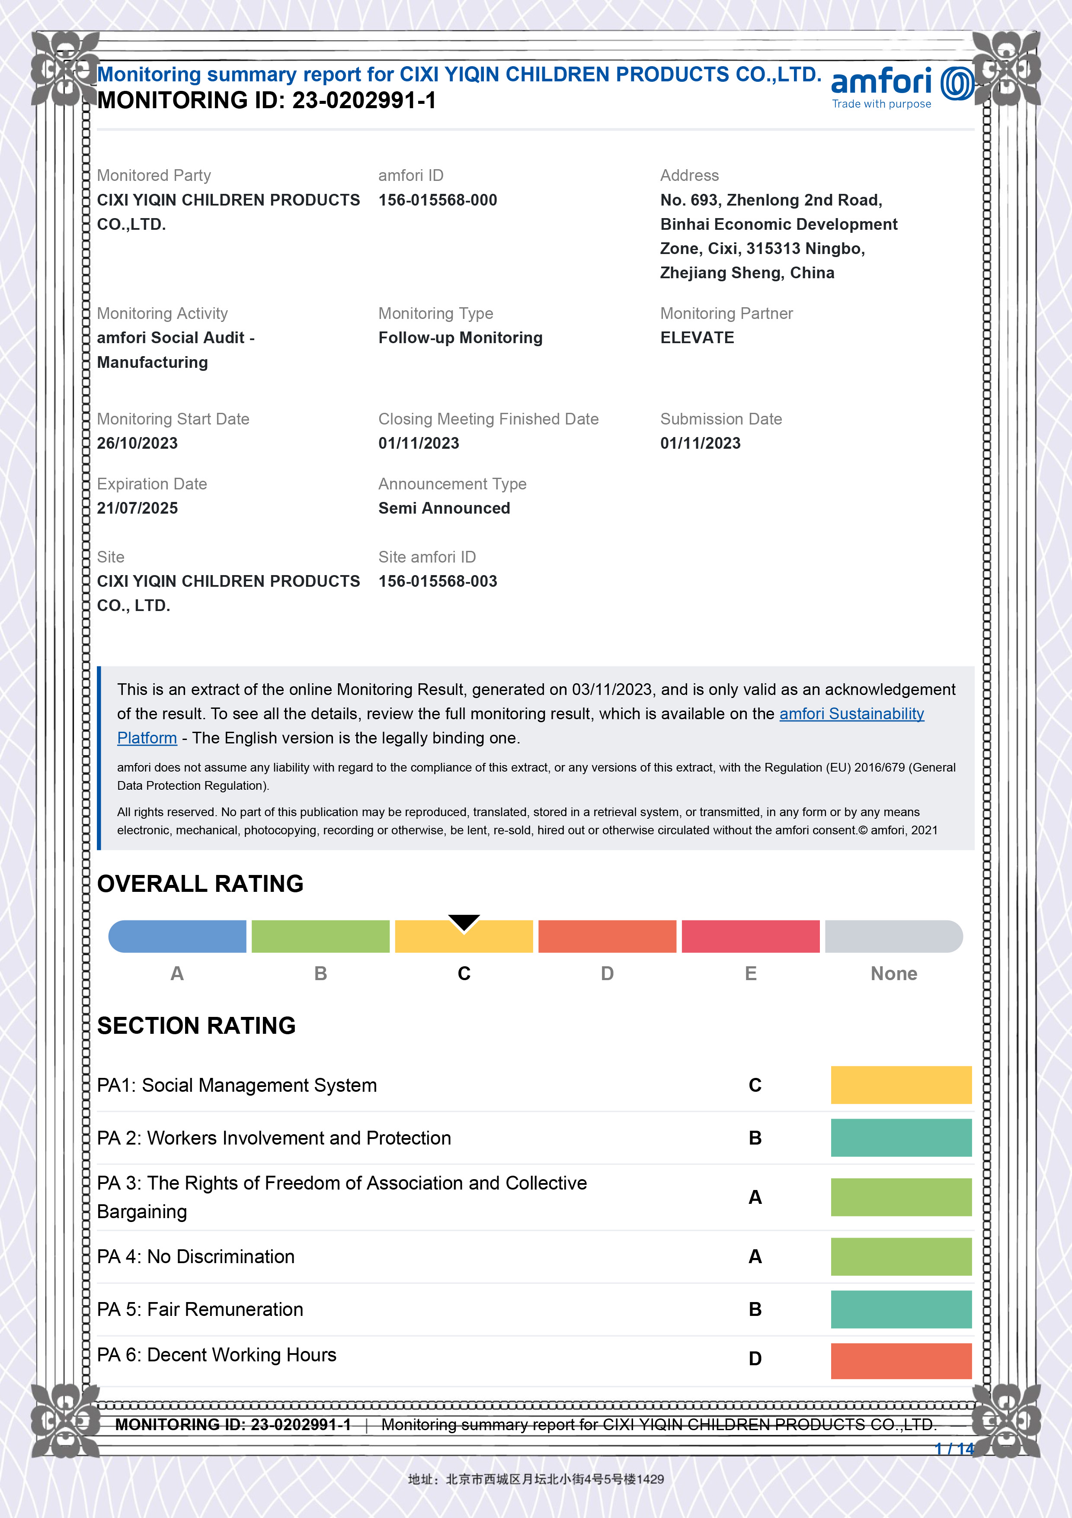Click 'Zhejiang Sheng, China' address line

pyautogui.click(x=747, y=273)
